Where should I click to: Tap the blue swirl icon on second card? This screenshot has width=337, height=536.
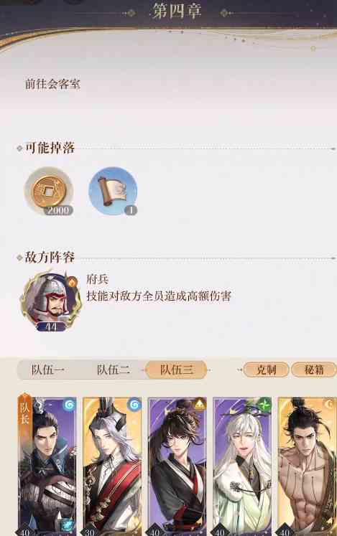tap(134, 405)
